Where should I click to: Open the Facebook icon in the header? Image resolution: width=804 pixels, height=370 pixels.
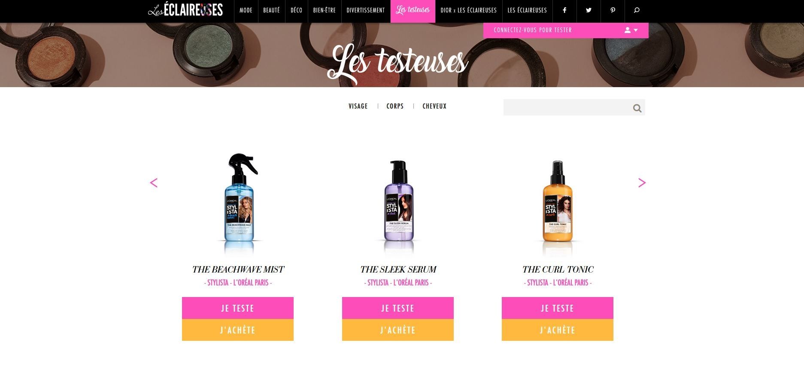pyautogui.click(x=564, y=10)
